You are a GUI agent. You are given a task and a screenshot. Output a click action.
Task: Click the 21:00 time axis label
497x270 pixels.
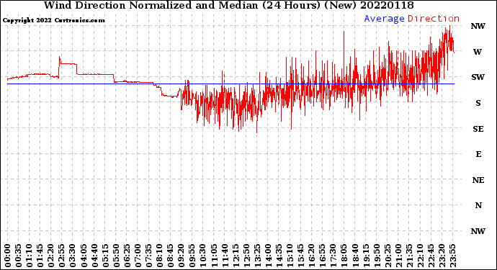[x=398, y=256]
